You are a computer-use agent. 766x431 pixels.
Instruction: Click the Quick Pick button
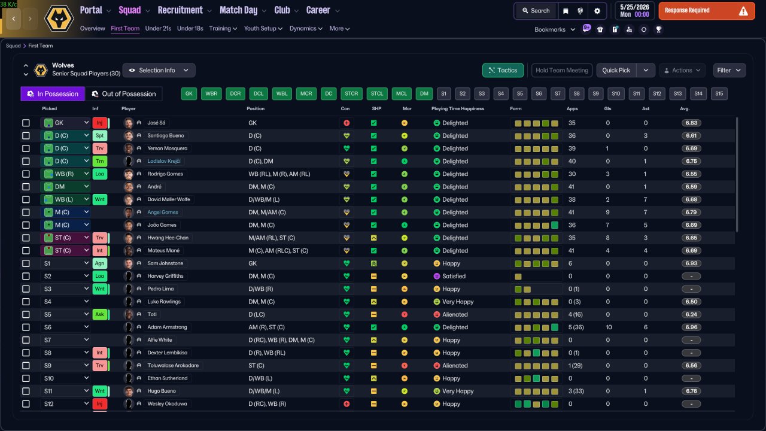point(616,70)
